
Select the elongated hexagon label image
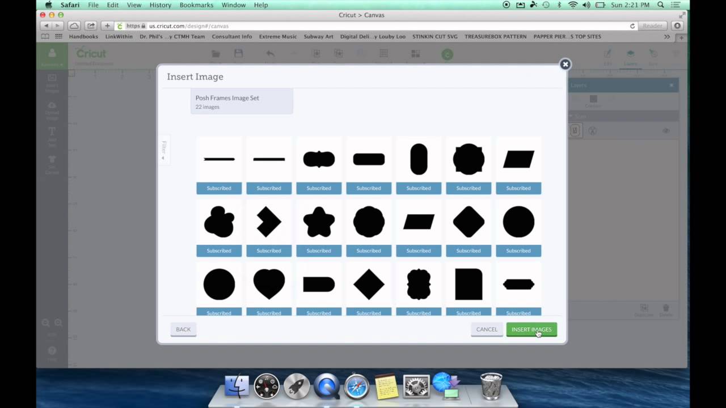(518, 284)
